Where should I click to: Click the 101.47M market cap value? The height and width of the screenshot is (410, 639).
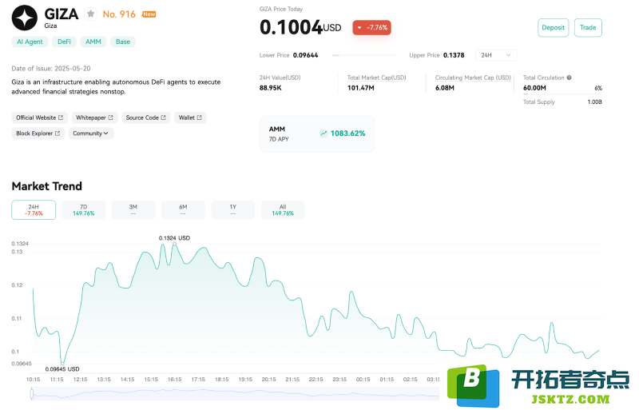(x=361, y=88)
